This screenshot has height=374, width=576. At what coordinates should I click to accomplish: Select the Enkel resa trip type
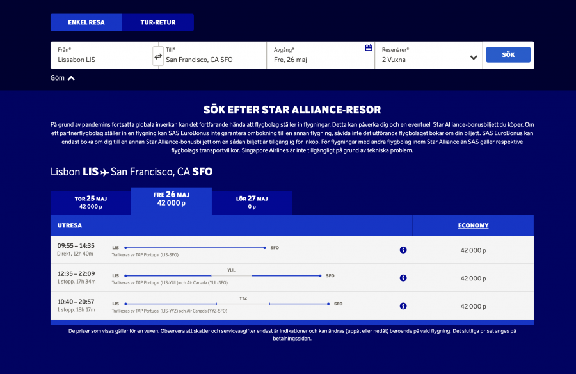86,22
